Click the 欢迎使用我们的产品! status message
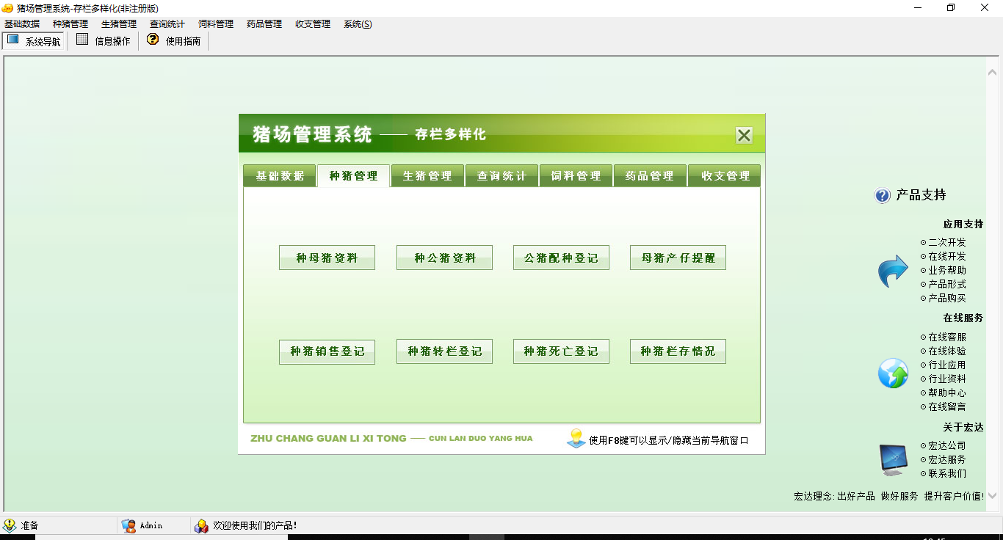 coord(255,525)
